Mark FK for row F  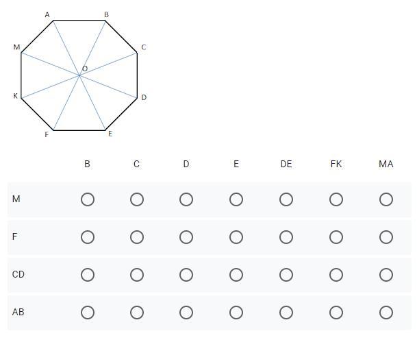(336, 237)
